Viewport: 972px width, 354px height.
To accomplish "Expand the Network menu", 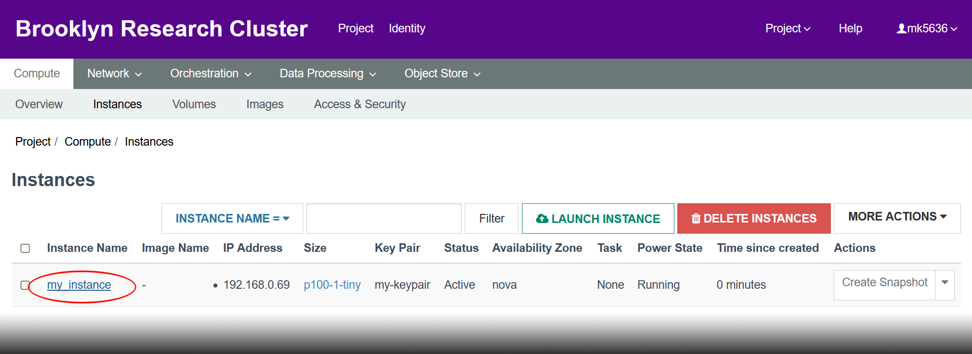I will tap(114, 74).
